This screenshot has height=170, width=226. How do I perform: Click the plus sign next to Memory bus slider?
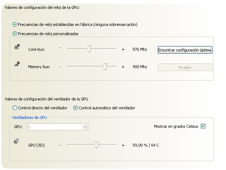[x=123, y=67]
